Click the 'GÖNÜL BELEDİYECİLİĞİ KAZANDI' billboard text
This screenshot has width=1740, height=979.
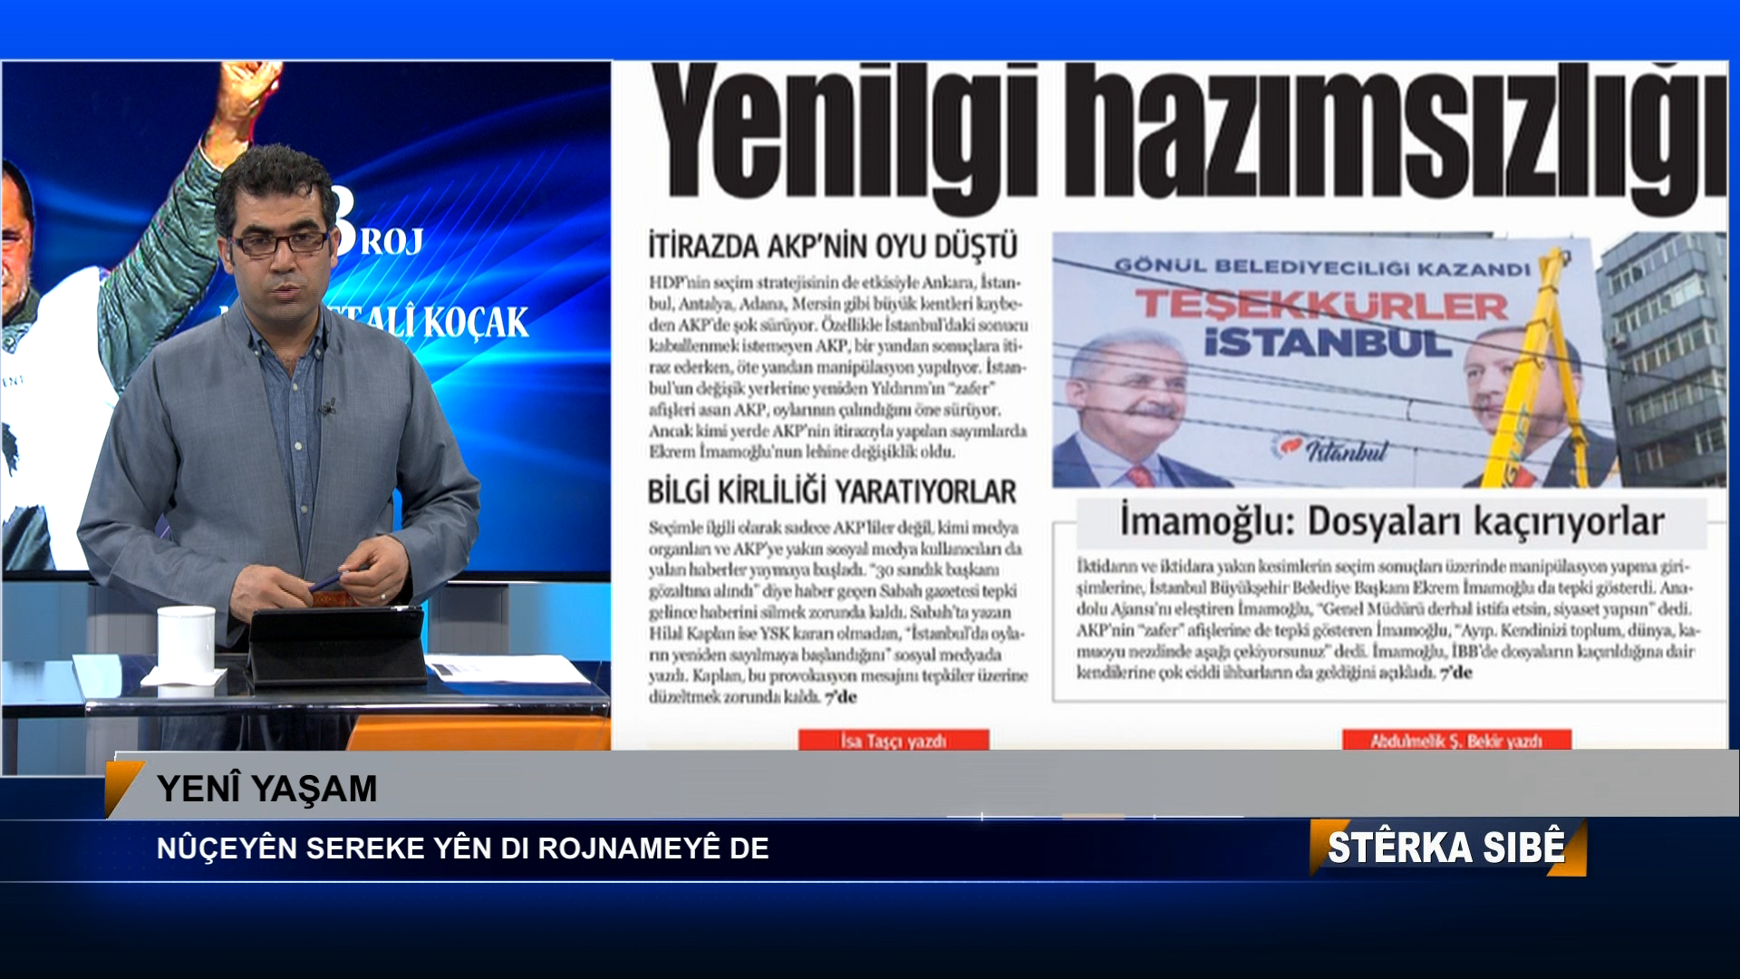pos(1321,267)
